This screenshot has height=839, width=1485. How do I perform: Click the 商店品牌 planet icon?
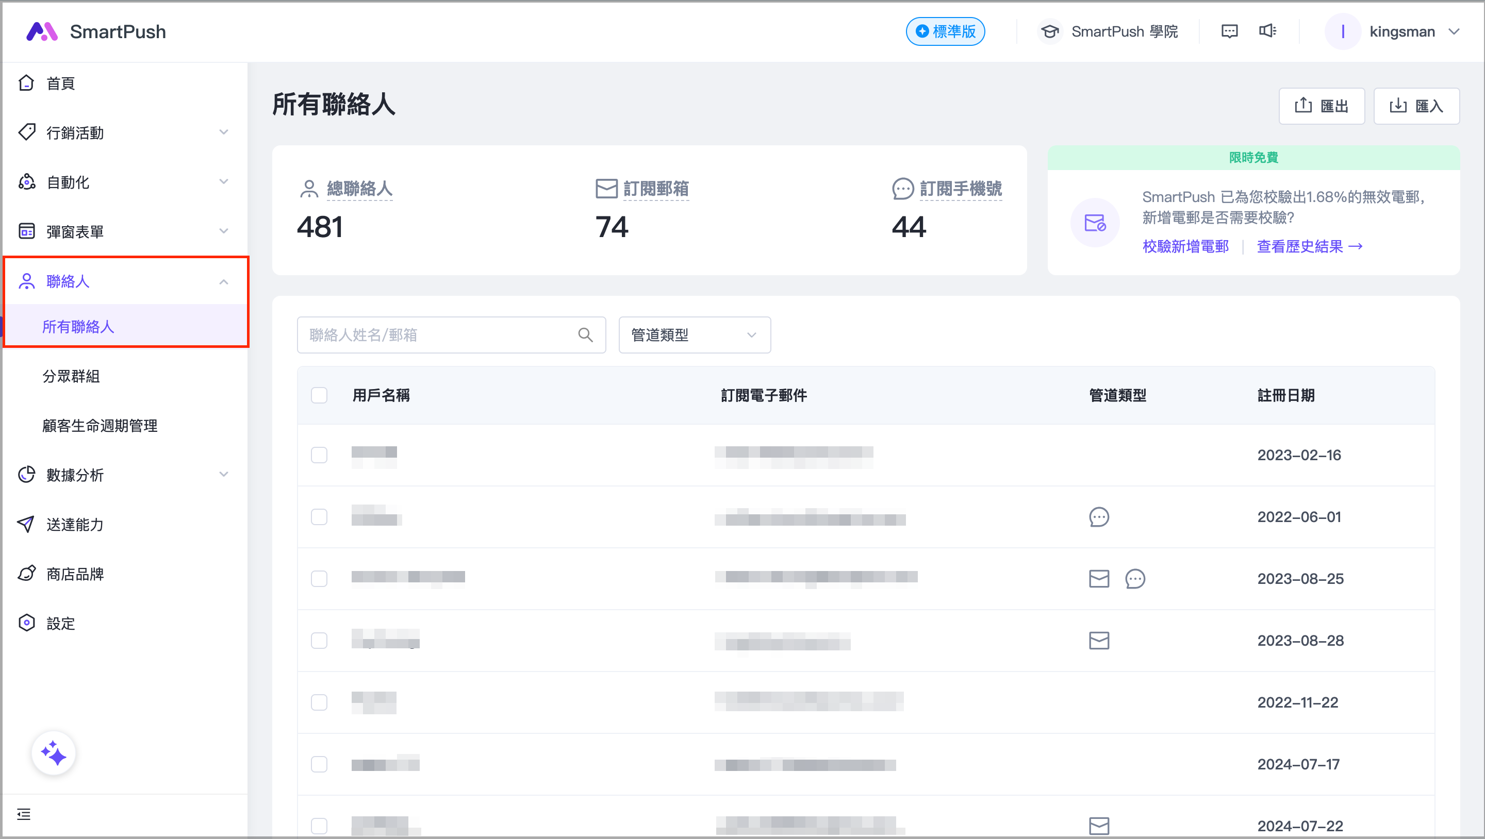point(26,574)
